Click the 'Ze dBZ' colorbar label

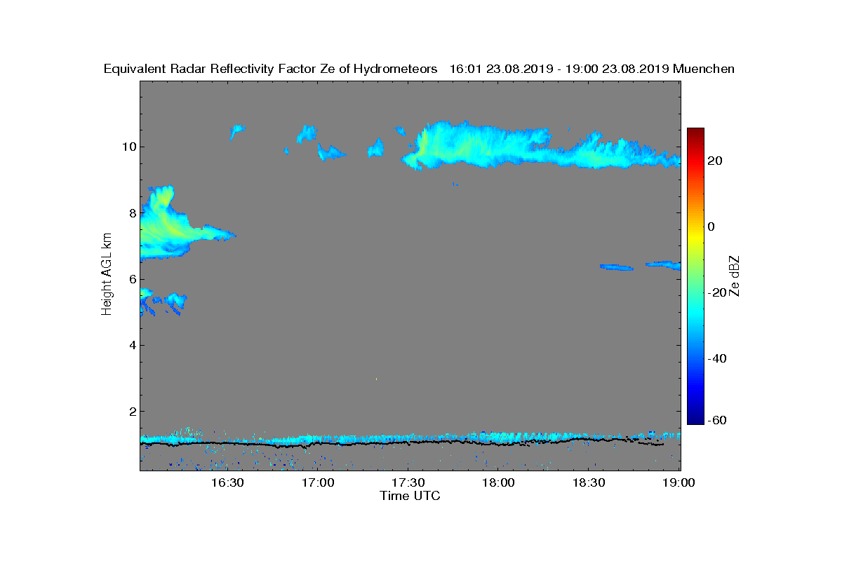735,276
